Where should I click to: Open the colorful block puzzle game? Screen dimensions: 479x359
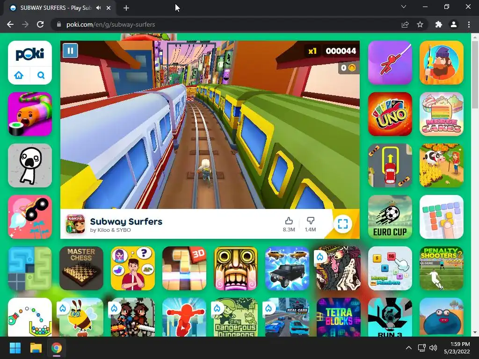pos(442,217)
